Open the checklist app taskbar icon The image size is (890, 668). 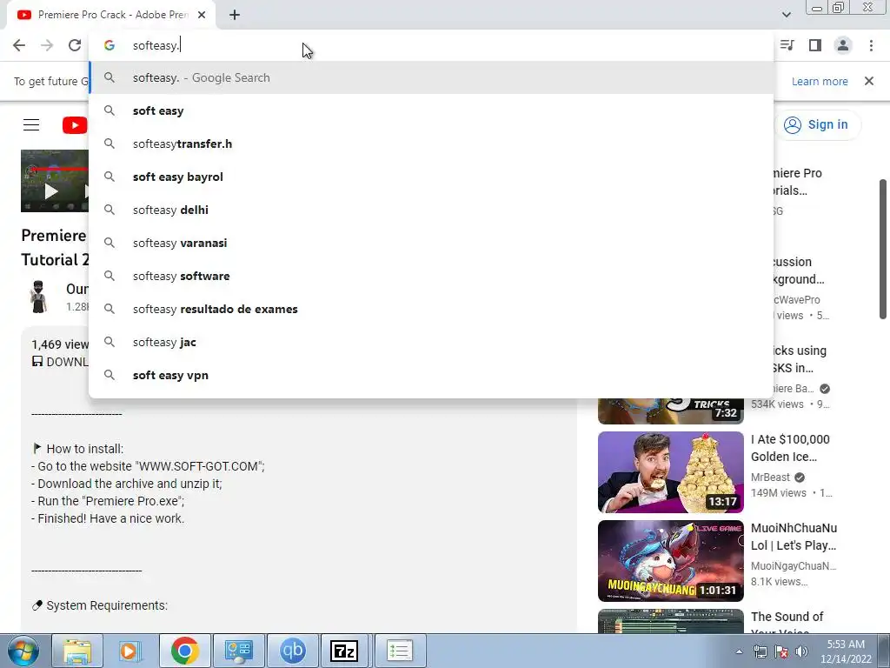click(400, 651)
